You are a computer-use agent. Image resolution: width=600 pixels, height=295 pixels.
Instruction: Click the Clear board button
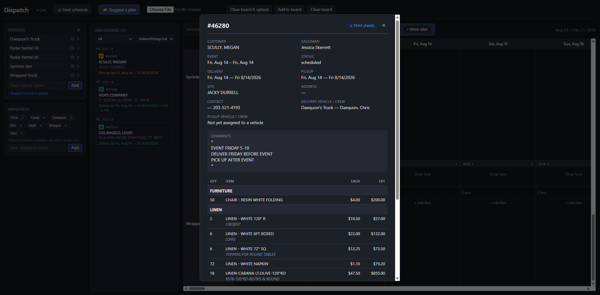click(x=321, y=10)
